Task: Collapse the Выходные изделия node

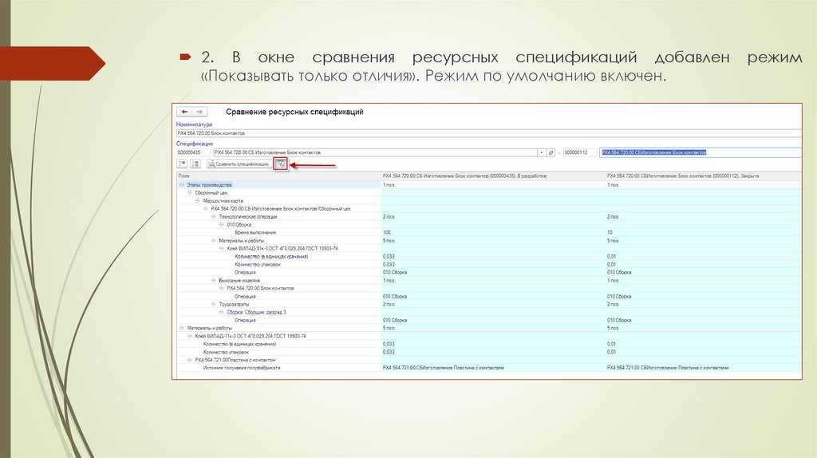Action: (213, 280)
